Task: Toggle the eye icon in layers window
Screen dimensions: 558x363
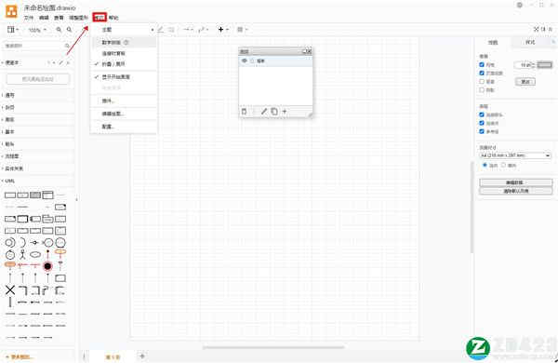Action: (244, 60)
